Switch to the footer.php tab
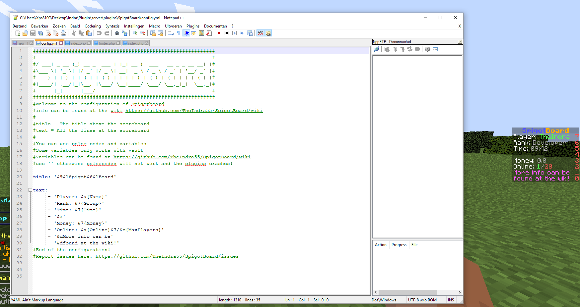 click(x=107, y=43)
